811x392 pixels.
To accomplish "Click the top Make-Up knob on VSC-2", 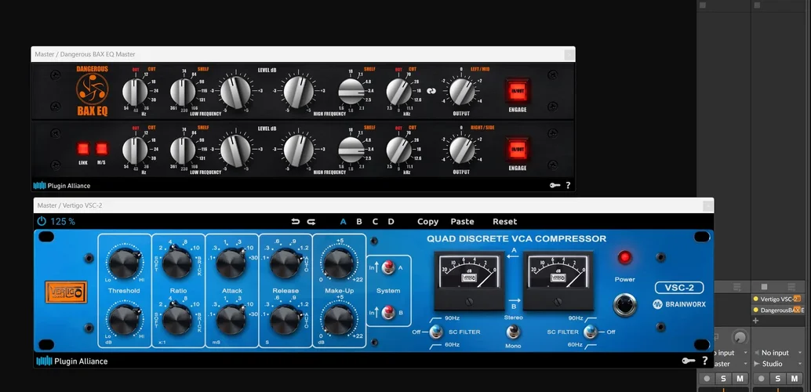I will [338, 263].
